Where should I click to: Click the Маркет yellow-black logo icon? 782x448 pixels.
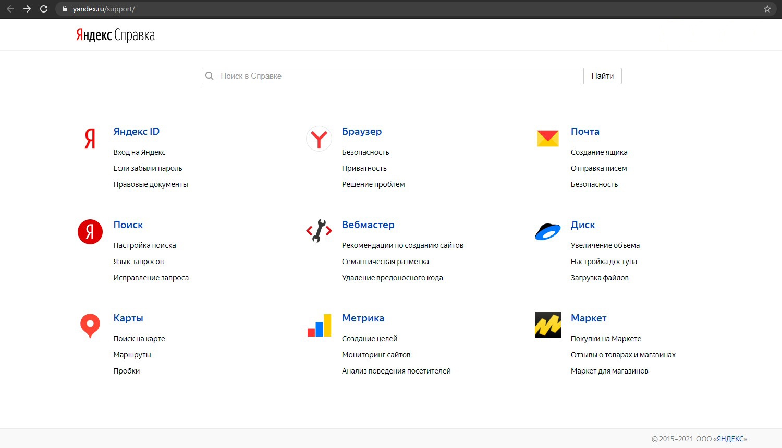547,325
